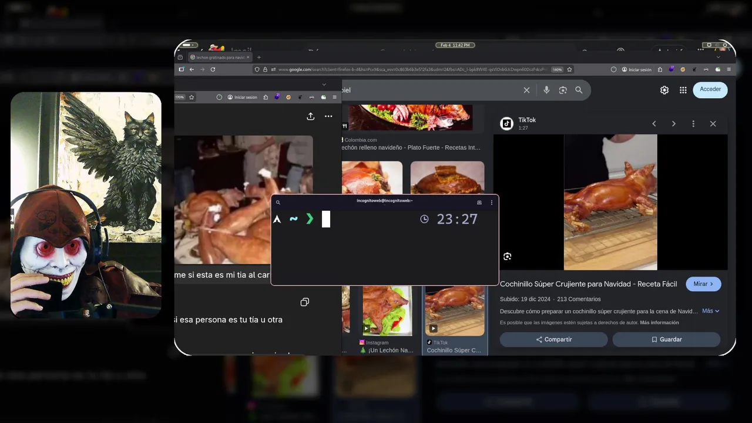Open preview panel three-dot options
752x423 pixels.
click(x=693, y=123)
